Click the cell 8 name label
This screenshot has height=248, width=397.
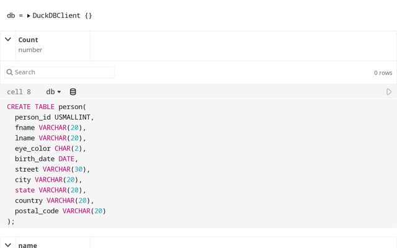pyautogui.click(x=19, y=92)
